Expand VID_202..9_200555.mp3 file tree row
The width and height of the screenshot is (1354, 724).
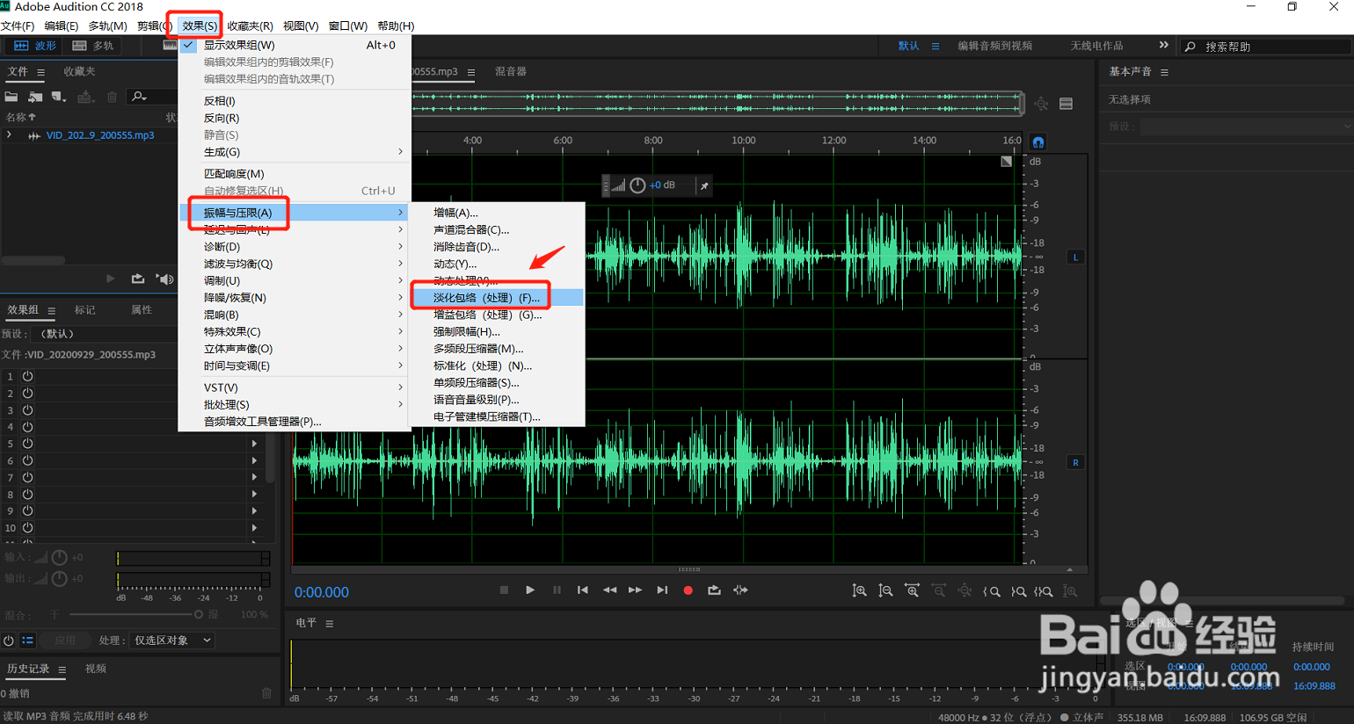coord(9,135)
